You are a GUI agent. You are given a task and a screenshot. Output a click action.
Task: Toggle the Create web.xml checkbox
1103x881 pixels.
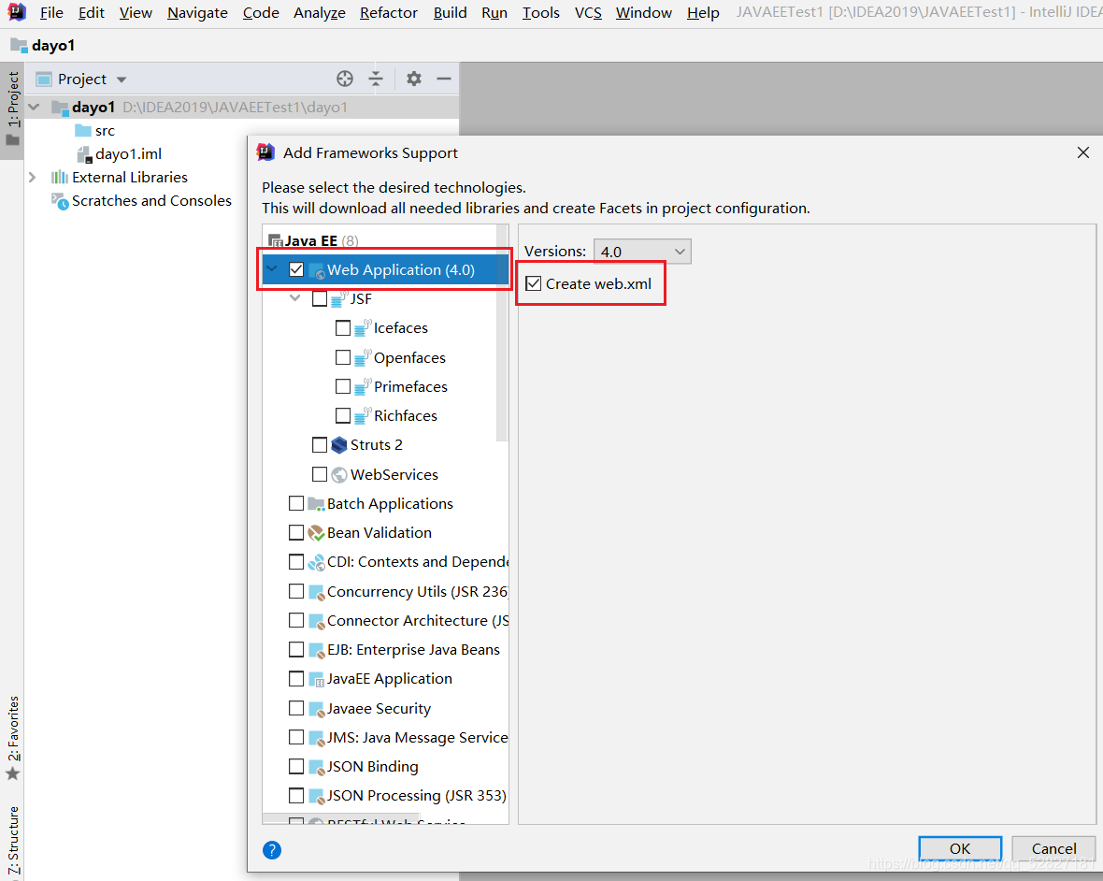(x=533, y=283)
